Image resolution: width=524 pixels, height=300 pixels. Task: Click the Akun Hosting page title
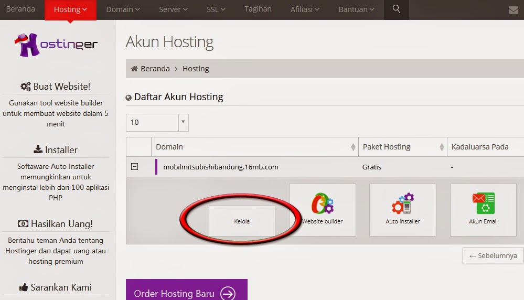pyautogui.click(x=169, y=42)
